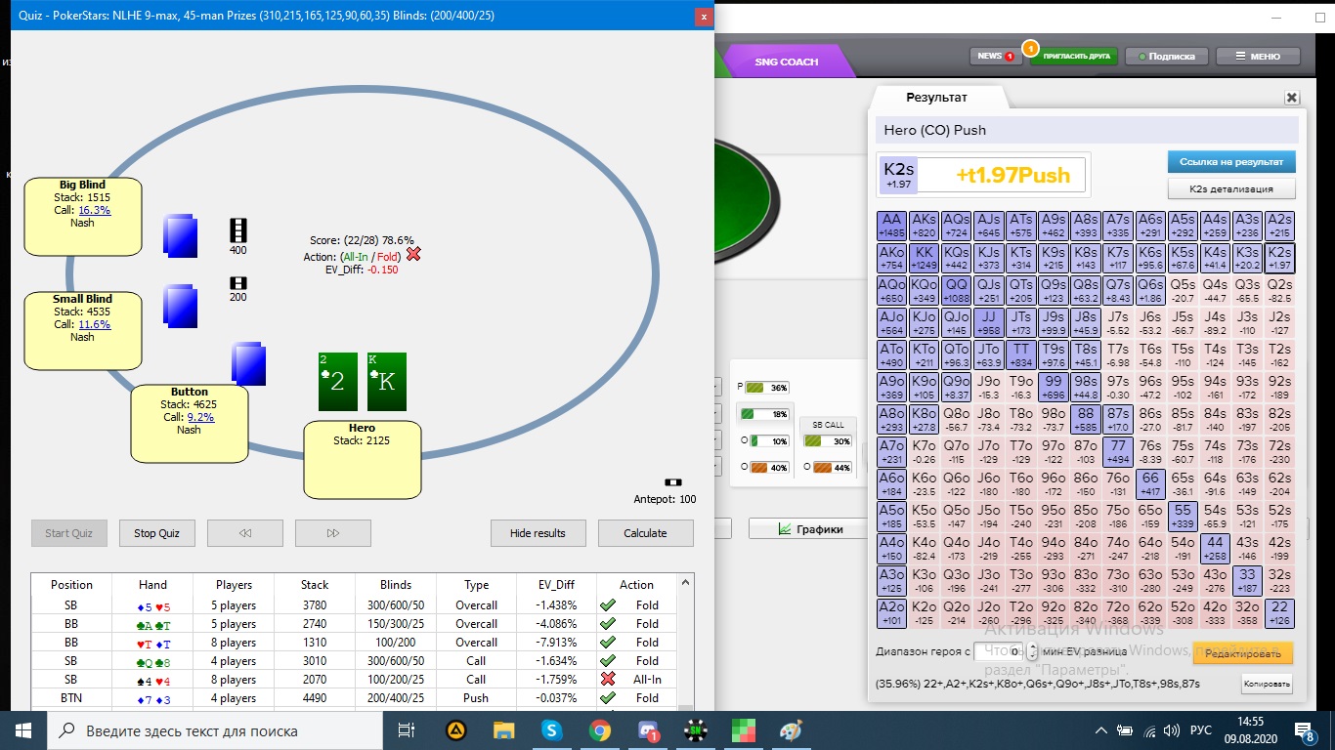
Task: Select the AA cell in hand matrix
Action: (x=891, y=227)
